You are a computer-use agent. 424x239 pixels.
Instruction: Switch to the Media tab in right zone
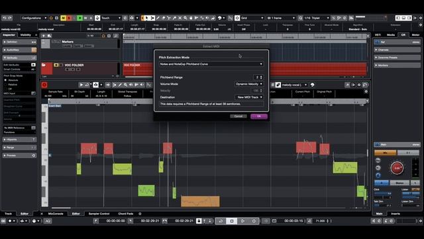coord(390,35)
